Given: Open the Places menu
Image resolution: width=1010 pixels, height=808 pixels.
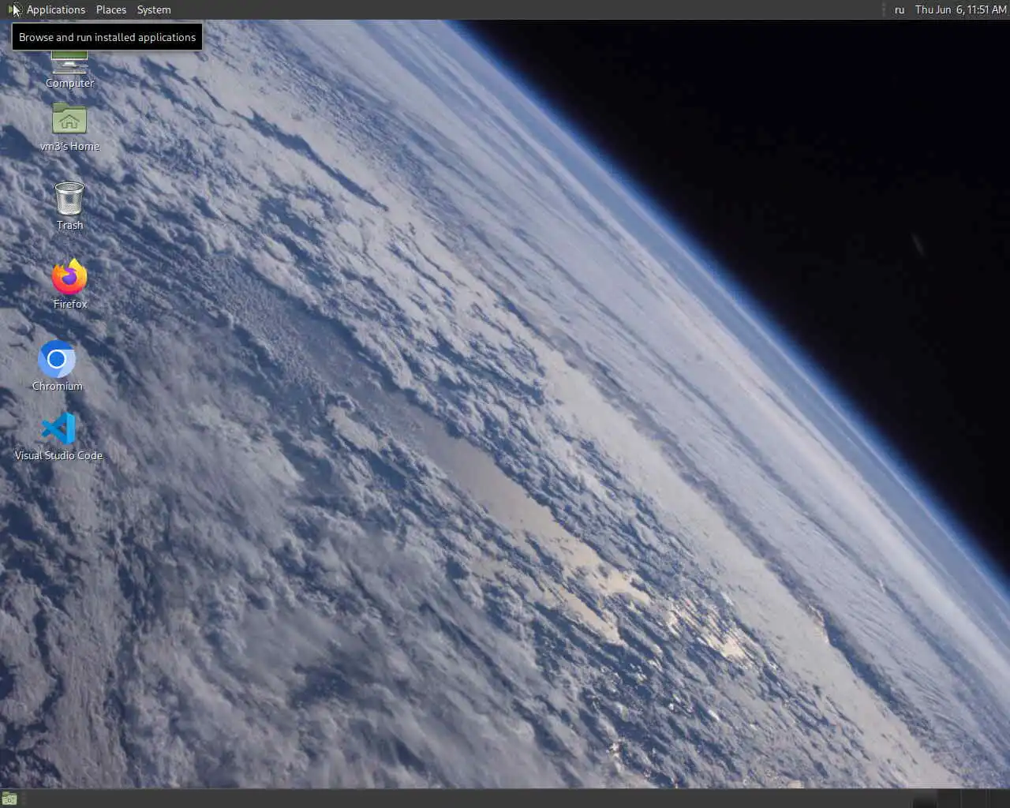Looking at the screenshot, I should 111,9.
